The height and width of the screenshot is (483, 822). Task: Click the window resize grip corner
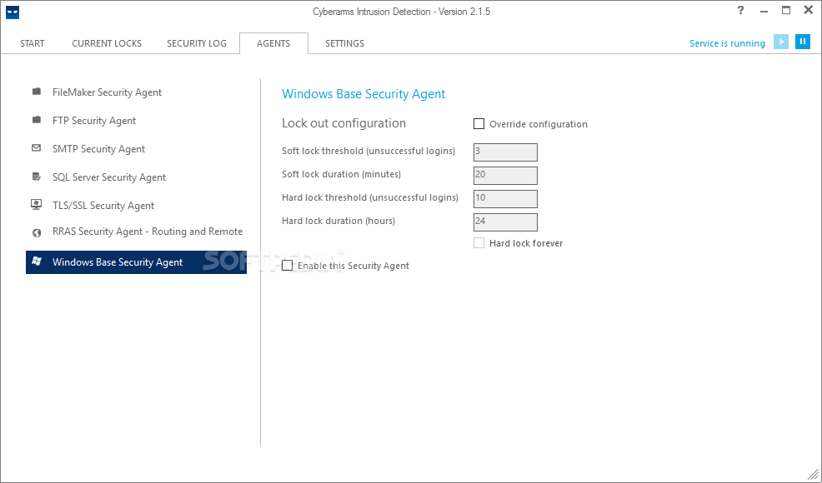[x=813, y=474]
